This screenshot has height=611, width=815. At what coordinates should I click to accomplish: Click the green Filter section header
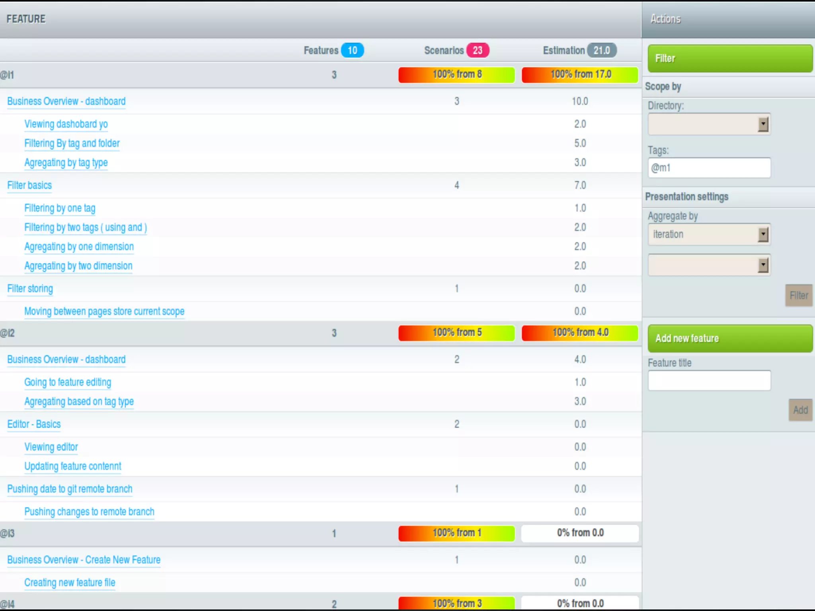(x=730, y=58)
